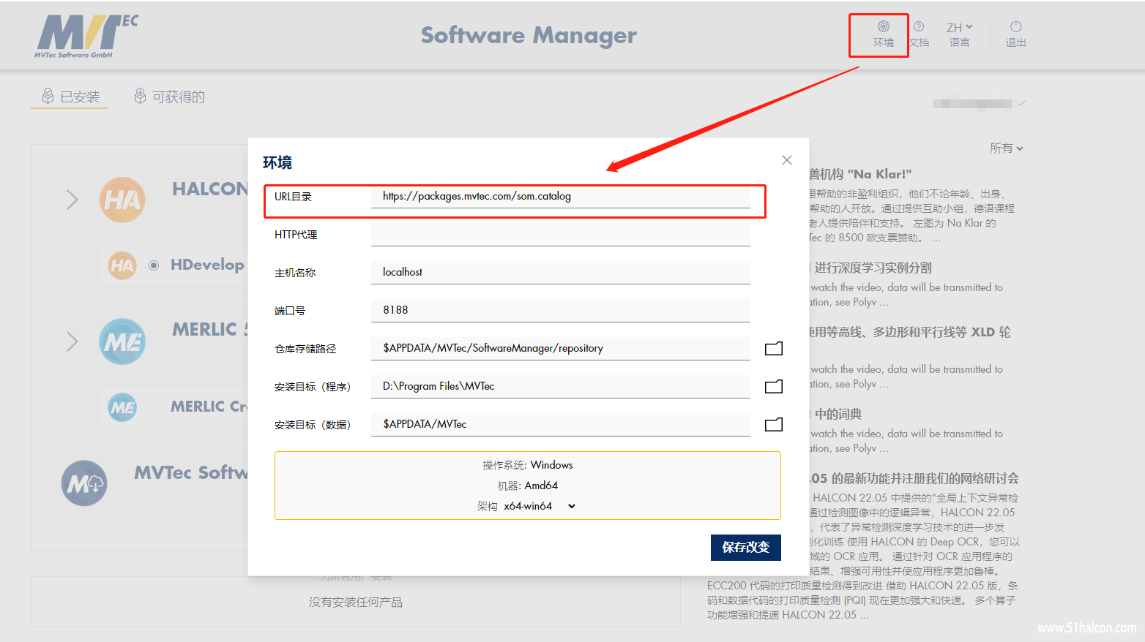Open the 所有 filter dropdown

click(1007, 148)
